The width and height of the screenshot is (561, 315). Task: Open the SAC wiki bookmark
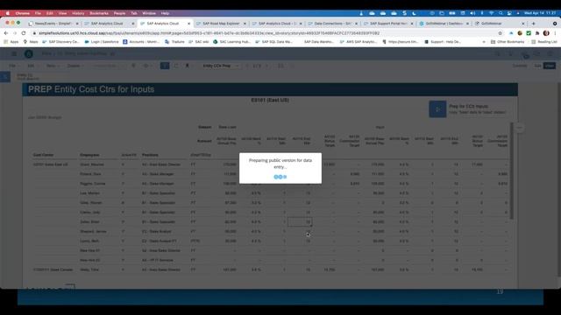point(199,42)
